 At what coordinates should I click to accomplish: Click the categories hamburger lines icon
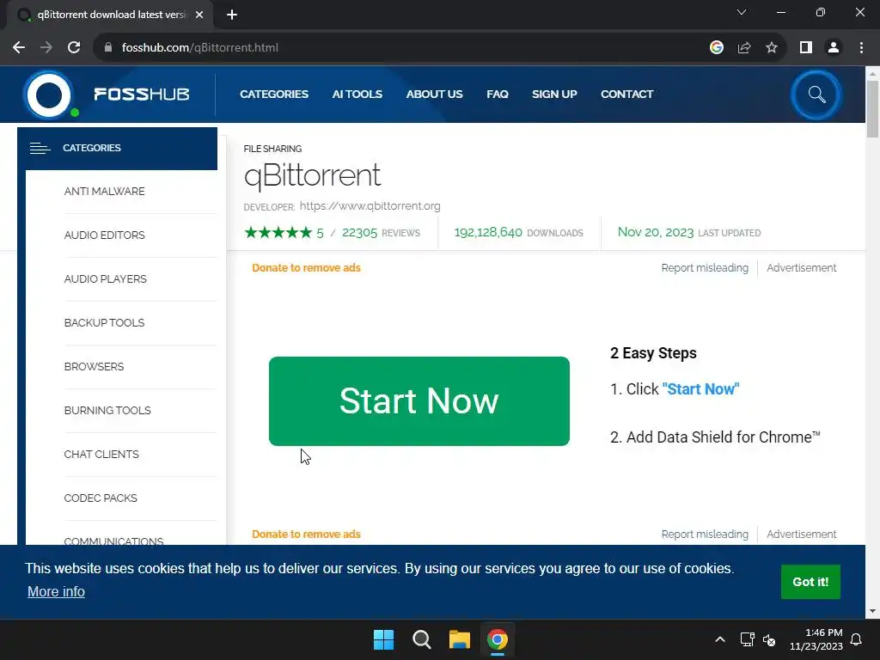(x=40, y=148)
